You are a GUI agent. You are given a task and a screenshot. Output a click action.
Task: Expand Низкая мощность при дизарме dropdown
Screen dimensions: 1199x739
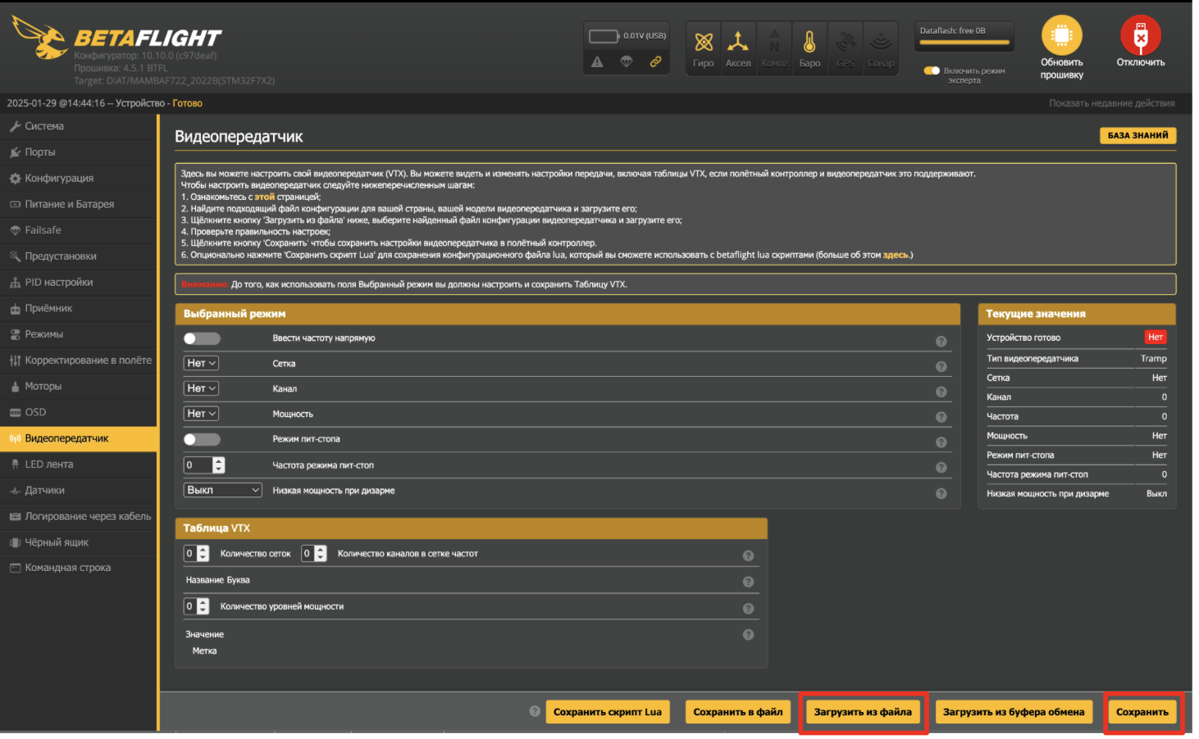click(x=222, y=490)
